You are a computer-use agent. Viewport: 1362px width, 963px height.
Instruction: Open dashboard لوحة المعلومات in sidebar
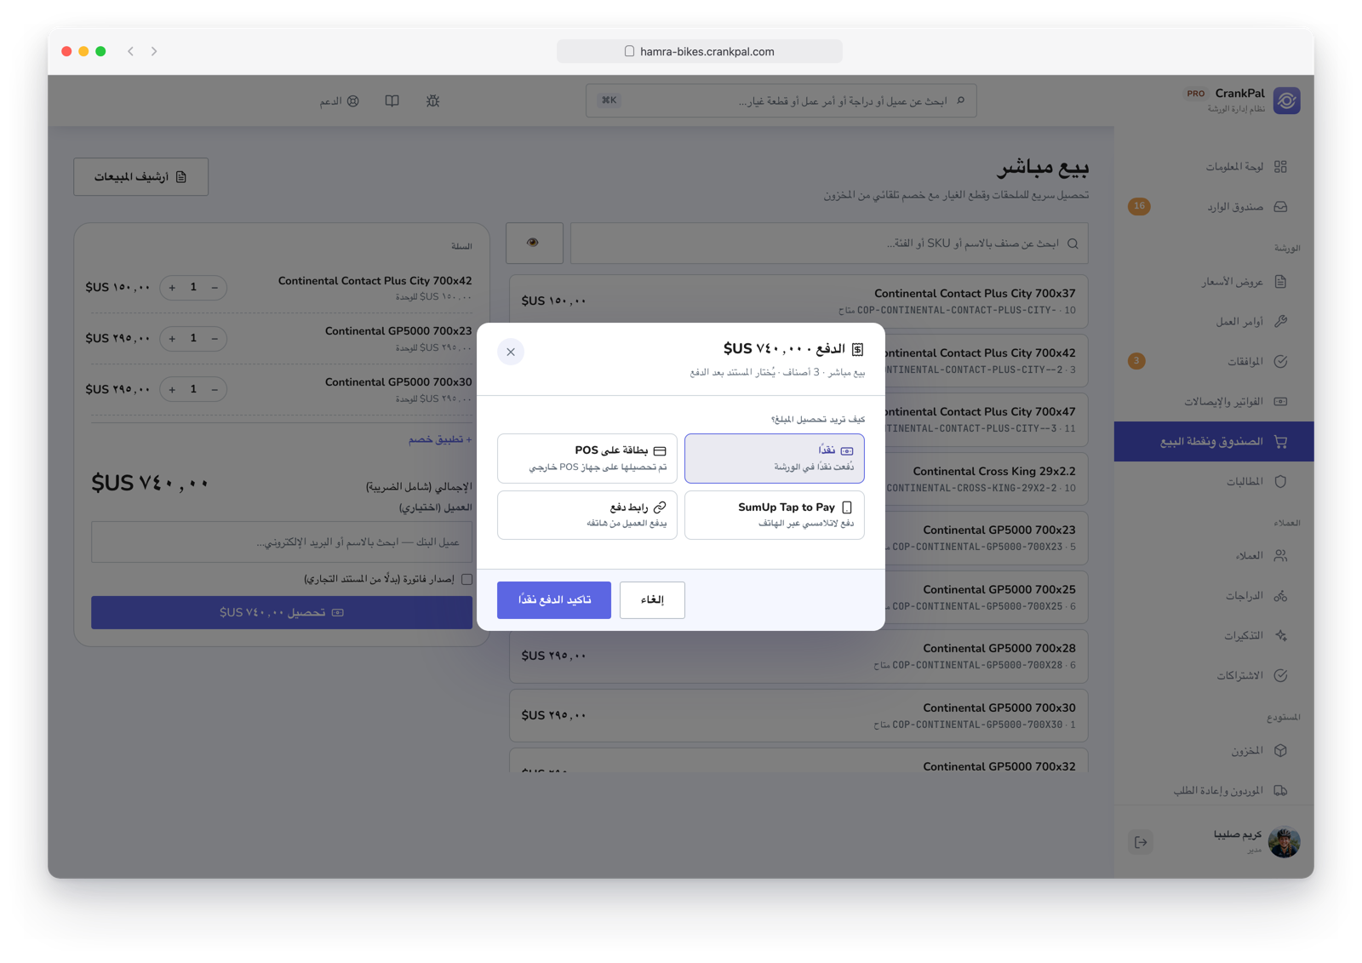1214,167
